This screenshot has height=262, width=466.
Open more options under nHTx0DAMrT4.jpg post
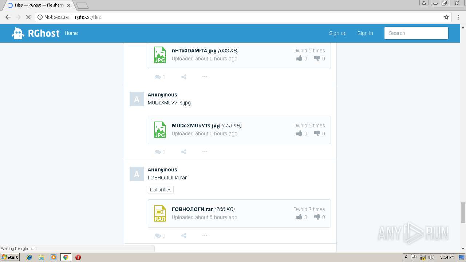pos(205,77)
